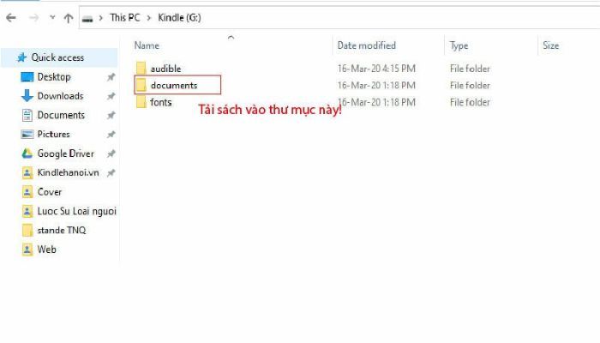Go up one folder level

(x=69, y=18)
